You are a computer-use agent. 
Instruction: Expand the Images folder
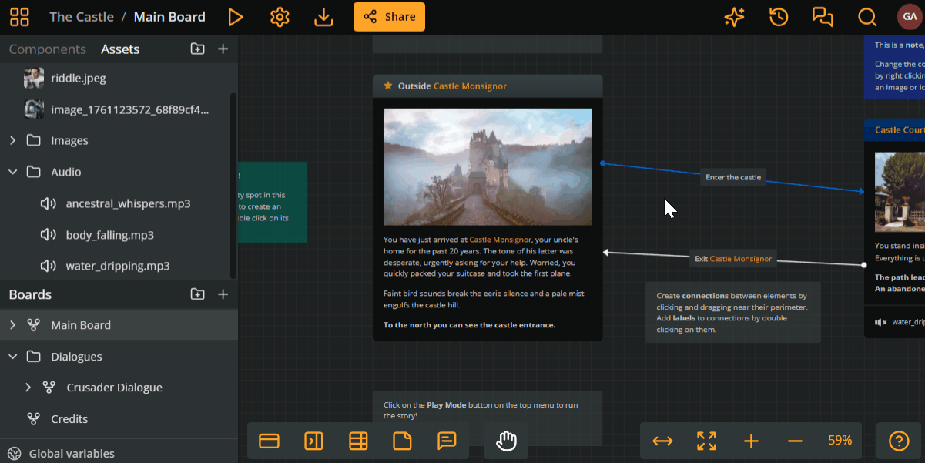pyautogui.click(x=12, y=140)
